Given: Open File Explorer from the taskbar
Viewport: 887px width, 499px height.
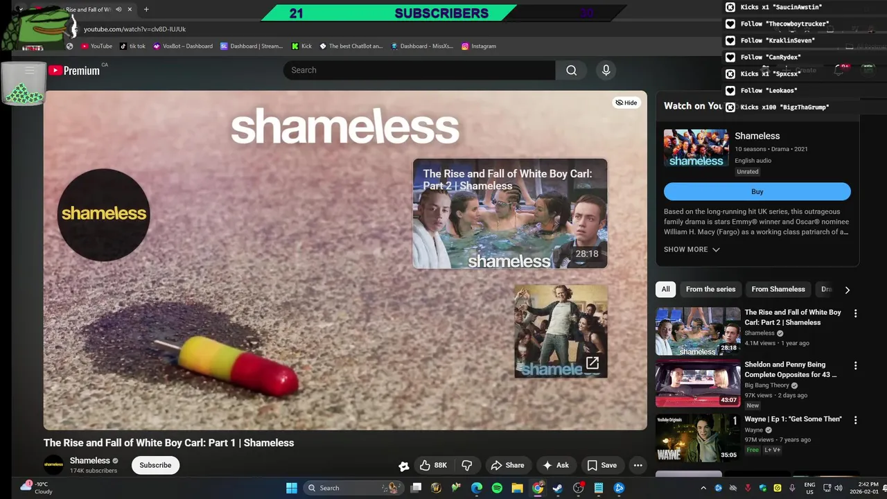Looking at the screenshot, I should pyautogui.click(x=517, y=488).
